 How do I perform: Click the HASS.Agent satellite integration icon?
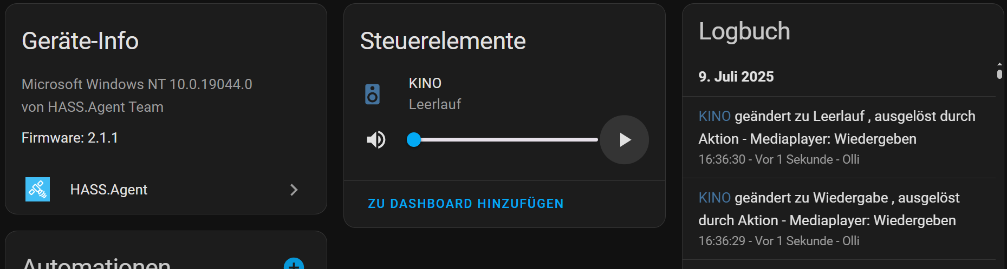(x=37, y=190)
